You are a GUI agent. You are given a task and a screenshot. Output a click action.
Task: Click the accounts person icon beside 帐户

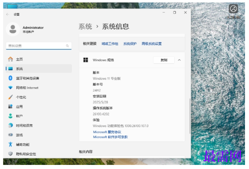pos(11,116)
